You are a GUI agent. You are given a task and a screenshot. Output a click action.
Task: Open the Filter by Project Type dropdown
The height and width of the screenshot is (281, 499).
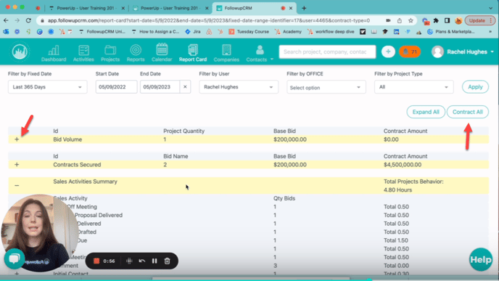click(413, 86)
